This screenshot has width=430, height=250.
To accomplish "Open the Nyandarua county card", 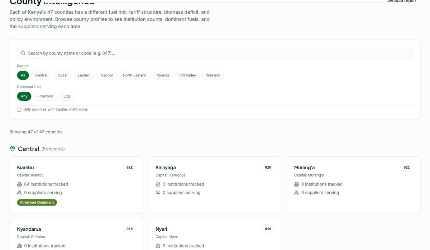I will (x=76, y=234).
